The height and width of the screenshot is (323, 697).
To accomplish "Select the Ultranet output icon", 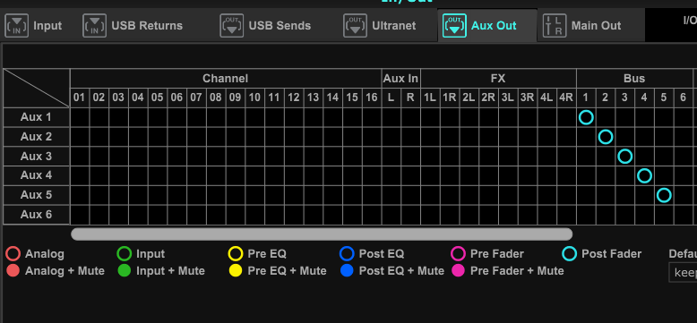I will [x=355, y=26].
